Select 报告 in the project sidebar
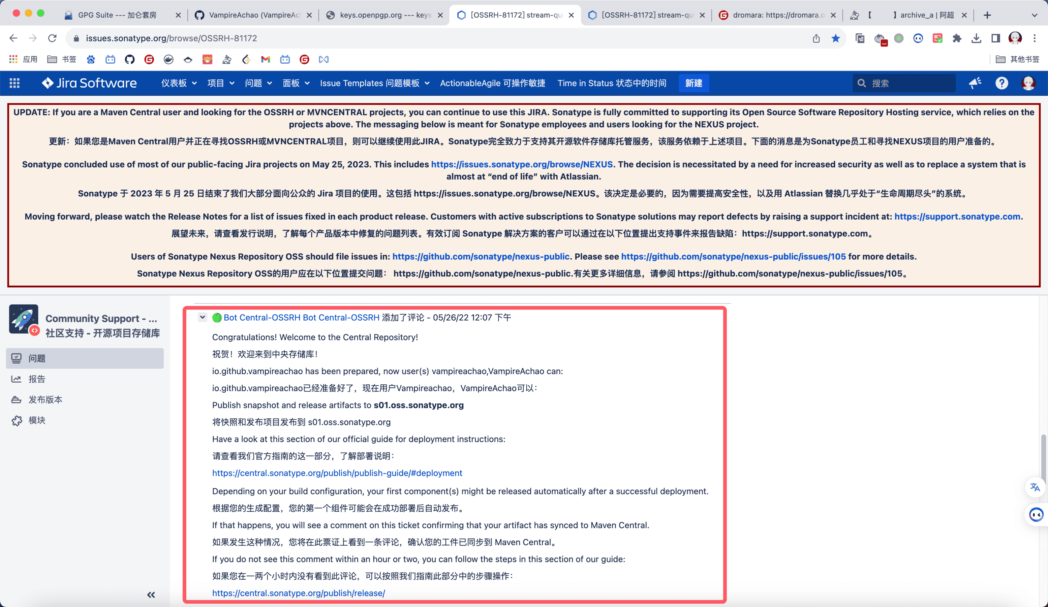The width and height of the screenshot is (1048, 607). [37, 379]
